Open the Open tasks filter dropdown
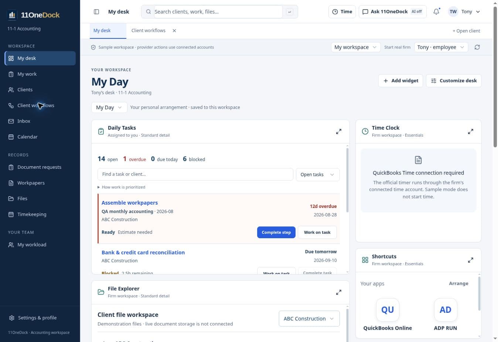498x342 pixels. (318, 174)
